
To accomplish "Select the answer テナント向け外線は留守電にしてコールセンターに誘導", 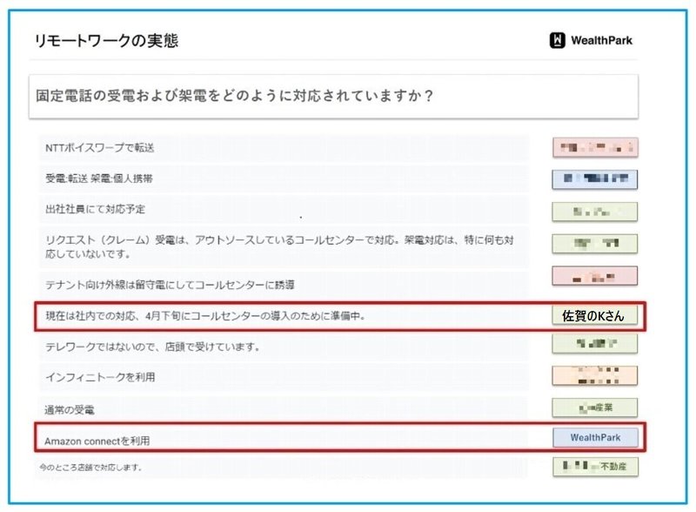I will [x=170, y=285].
